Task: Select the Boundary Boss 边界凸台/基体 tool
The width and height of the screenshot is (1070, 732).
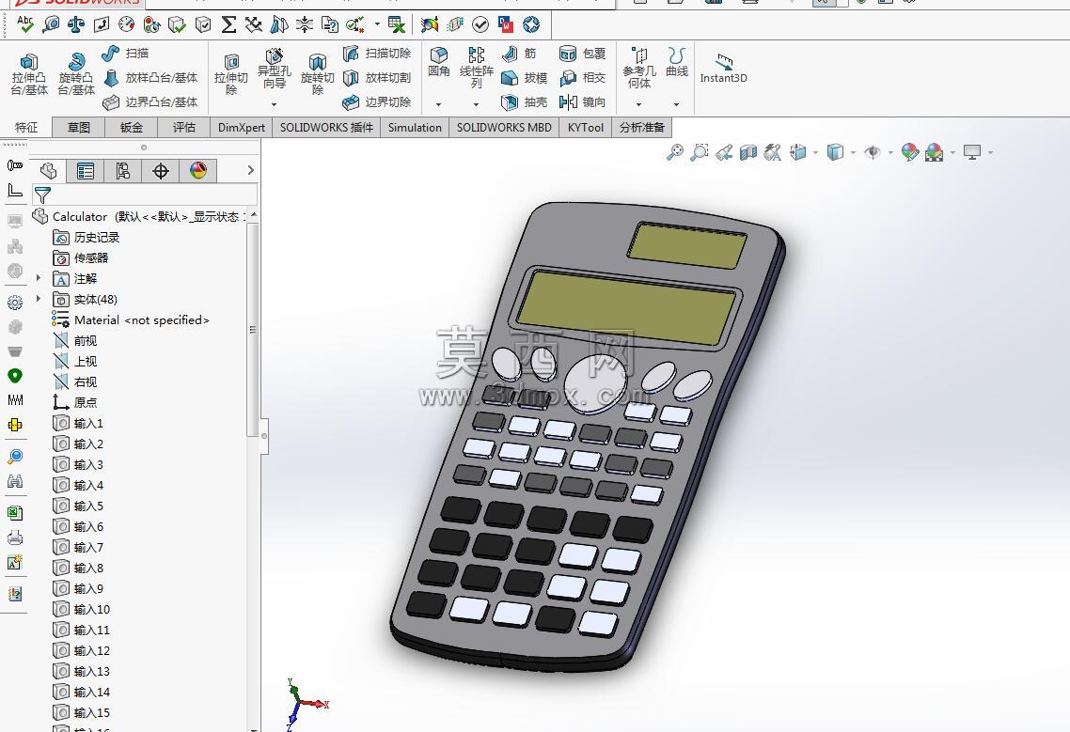Action: click(x=150, y=102)
